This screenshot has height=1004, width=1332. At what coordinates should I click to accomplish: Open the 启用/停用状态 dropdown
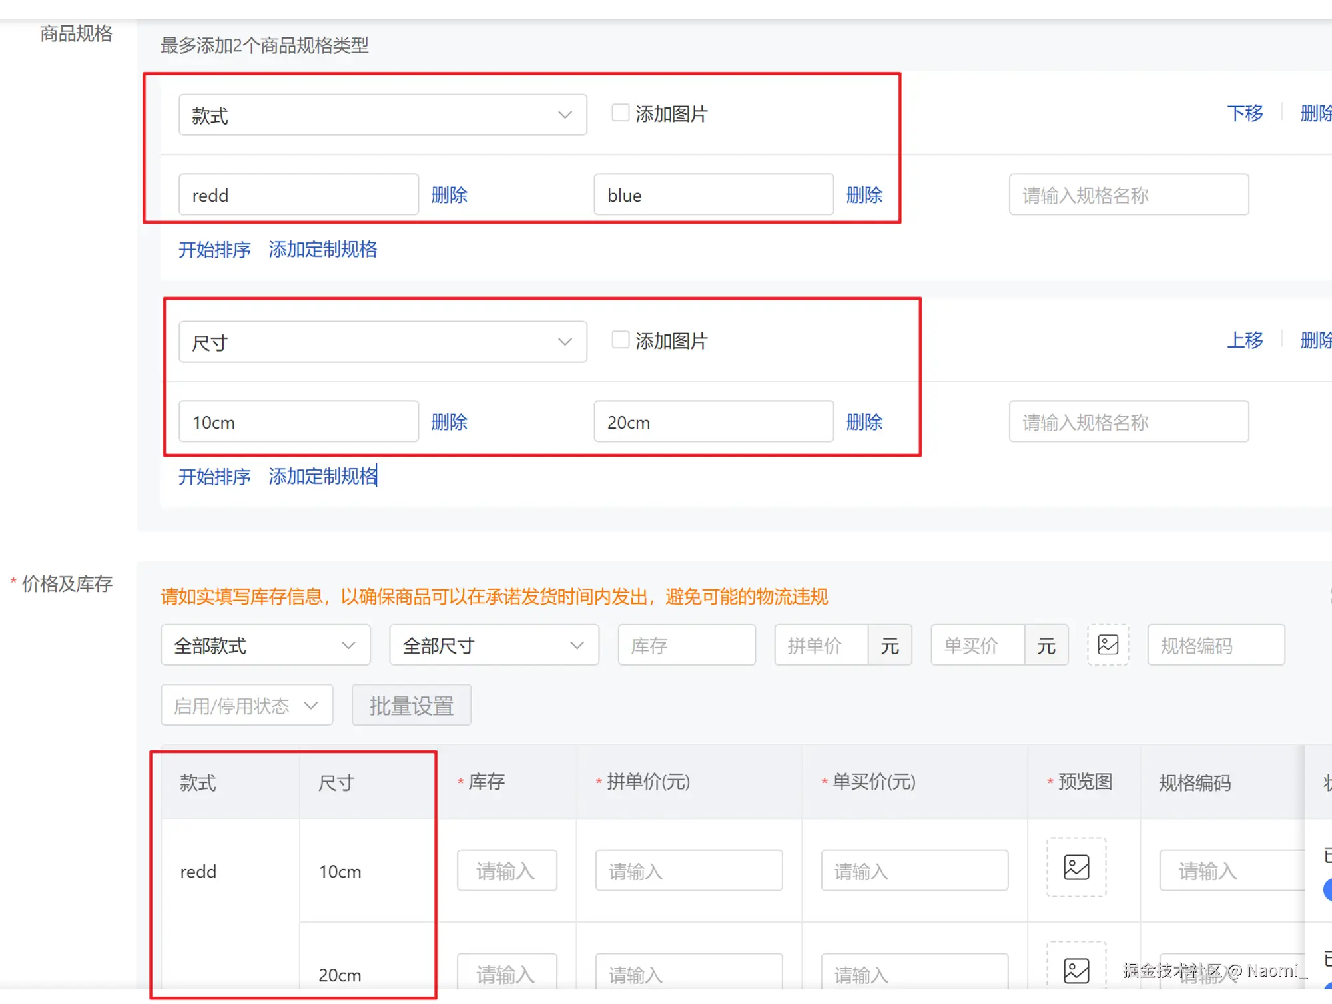246,705
